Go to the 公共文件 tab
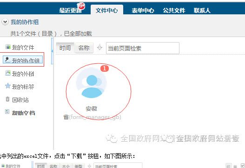This screenshot has width=245, height=168. point(174,11)
